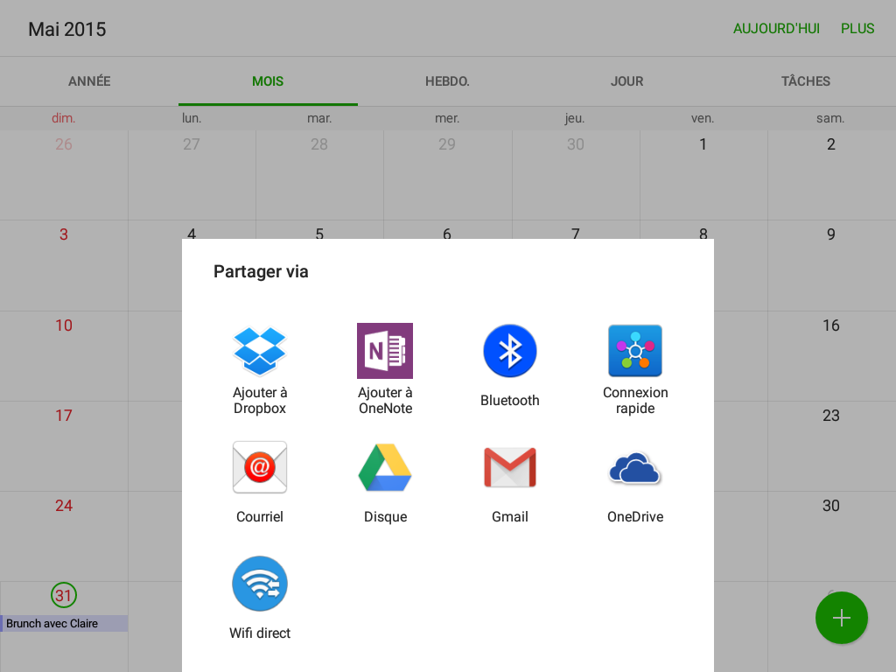This screenshot has height=672, width=896.
Task: Switch to the JOUR tab
Action: [x=626, y=81]
